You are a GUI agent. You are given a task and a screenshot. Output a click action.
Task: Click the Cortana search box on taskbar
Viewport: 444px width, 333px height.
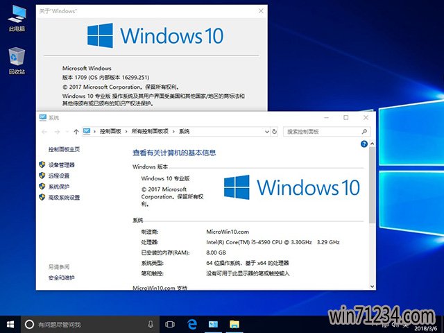click(90, 325)
